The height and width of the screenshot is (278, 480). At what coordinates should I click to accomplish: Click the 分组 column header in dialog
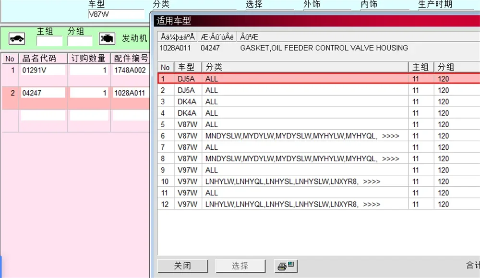click(x=457, y=67)
